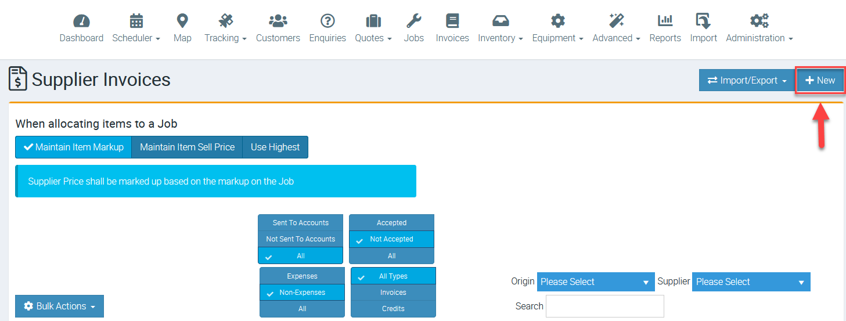The width and height of the screenshot is (846, 321).
Task: Select Maintain Item Sell Price option
Action: tap(187, 147)
